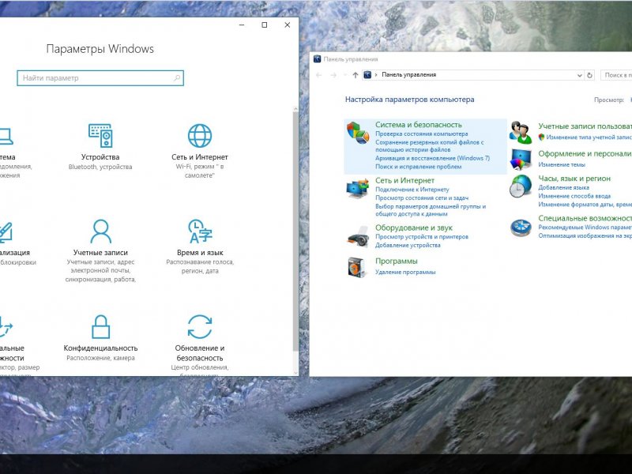Viewport: 632px width, 474px height.
Task: Click the colorful monitor personalization icon
Action: pos(521,159)
